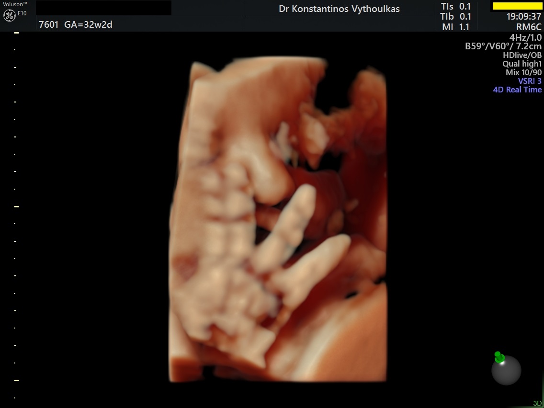Select the RM6C probe label
Viewport: 544px width, 408px height.
tap(529, 27)
